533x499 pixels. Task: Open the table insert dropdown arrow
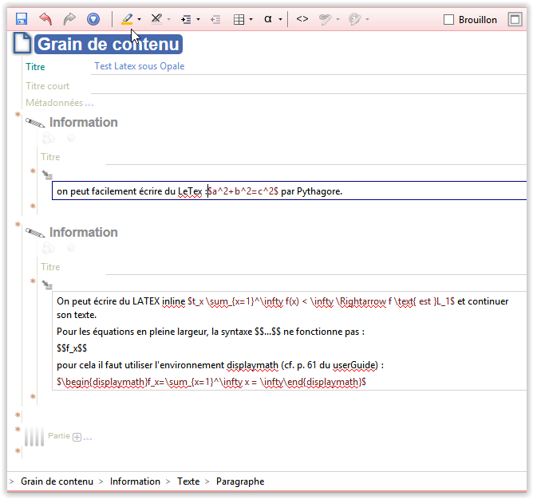[x=251, y=19]
